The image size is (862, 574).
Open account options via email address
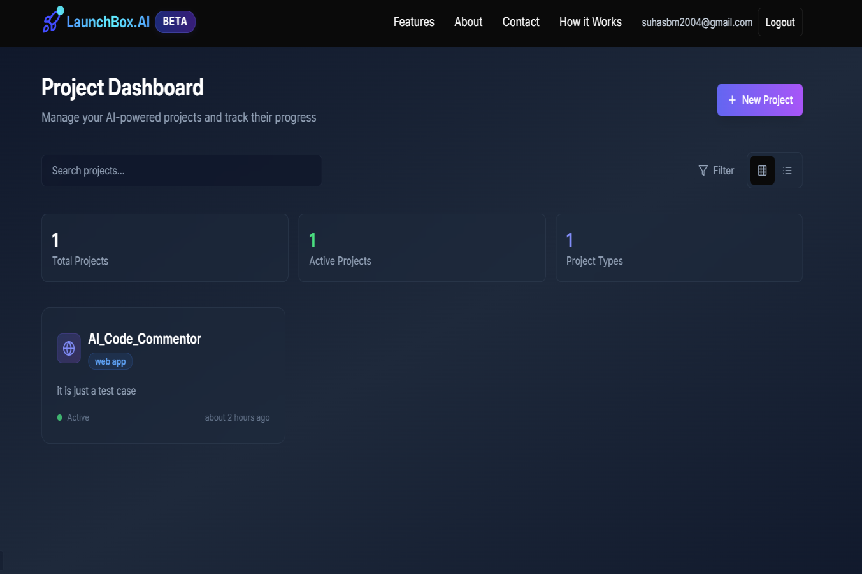coord(697,22)
